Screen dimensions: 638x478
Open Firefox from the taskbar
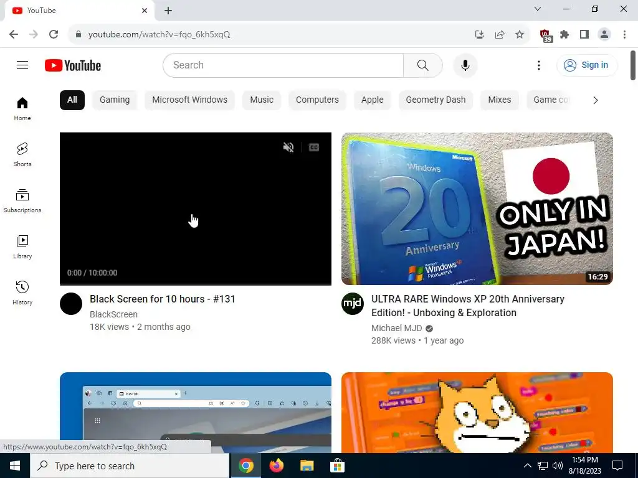pos(276,466)
